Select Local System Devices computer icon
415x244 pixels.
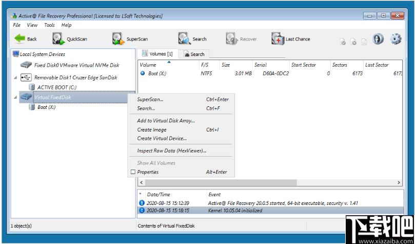[x=16, y=54]
